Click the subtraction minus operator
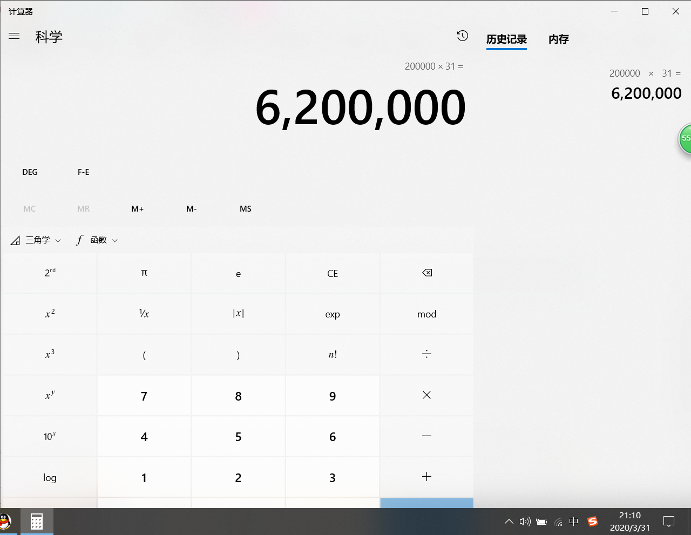The width and height of the screenshot is (691, 535). [x=426, y=436]
